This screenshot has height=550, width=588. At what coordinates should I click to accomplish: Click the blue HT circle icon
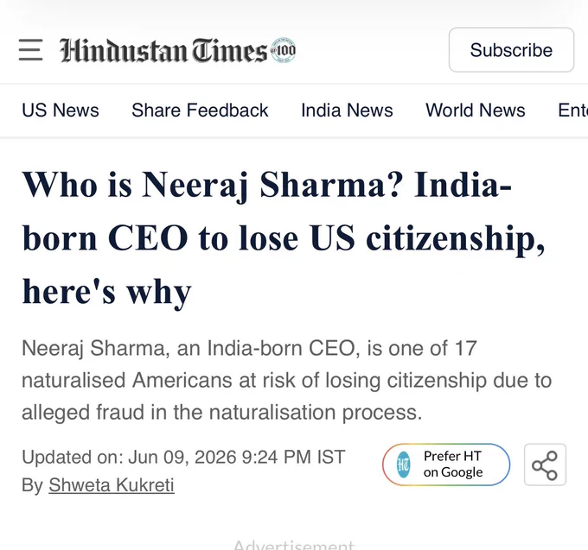click(x=404, y=465)
